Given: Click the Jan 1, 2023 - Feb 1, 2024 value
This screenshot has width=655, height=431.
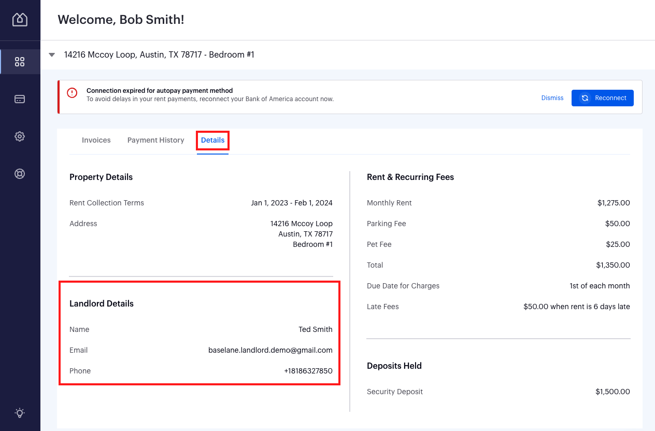Looking at the screenshot, I should (x=292, y=203).
